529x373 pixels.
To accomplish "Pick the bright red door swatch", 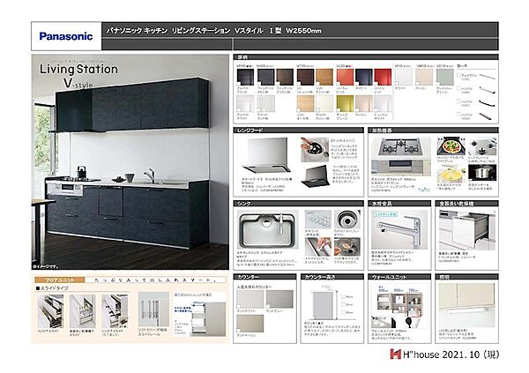I will click(x=383, y=78).
